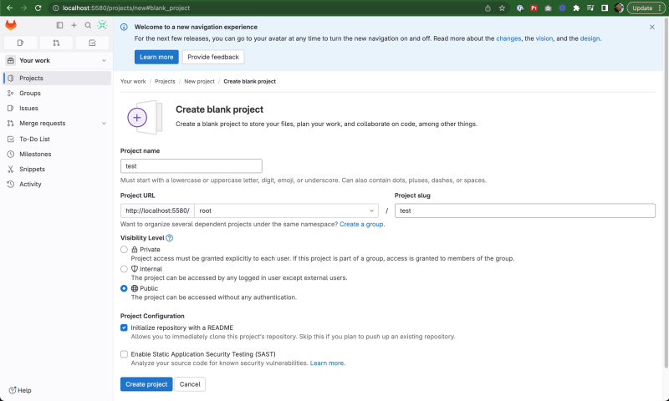
Task: Enable Static Application Security Testing checkbox
Action: pos(124,354)
